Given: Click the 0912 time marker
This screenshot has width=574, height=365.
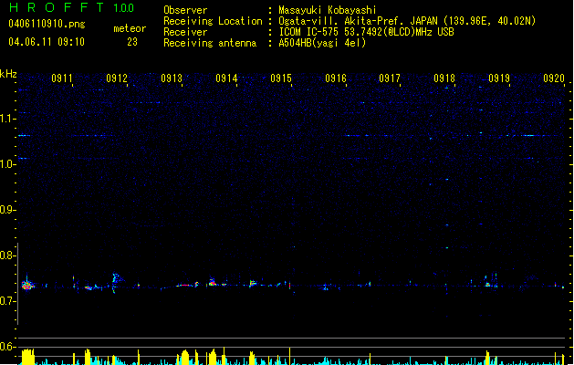Looking at the screenshot, I should 117,78.
